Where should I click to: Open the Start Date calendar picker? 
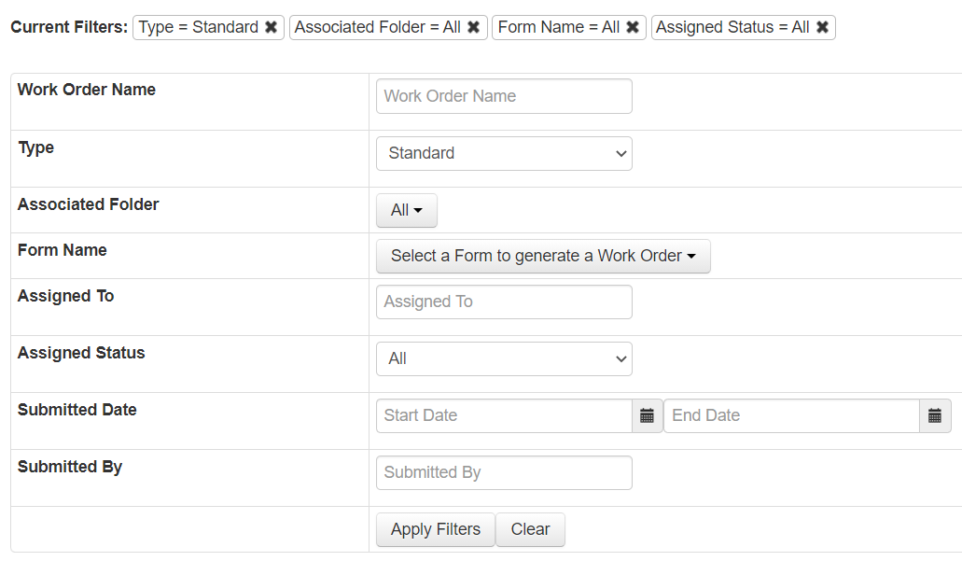(x=647, y=415)
